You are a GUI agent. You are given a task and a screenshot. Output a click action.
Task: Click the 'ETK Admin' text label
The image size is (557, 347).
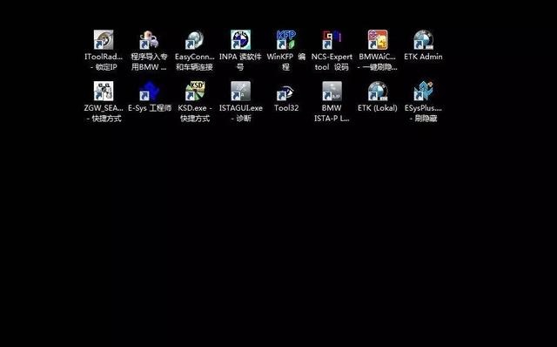coord(423,57)
